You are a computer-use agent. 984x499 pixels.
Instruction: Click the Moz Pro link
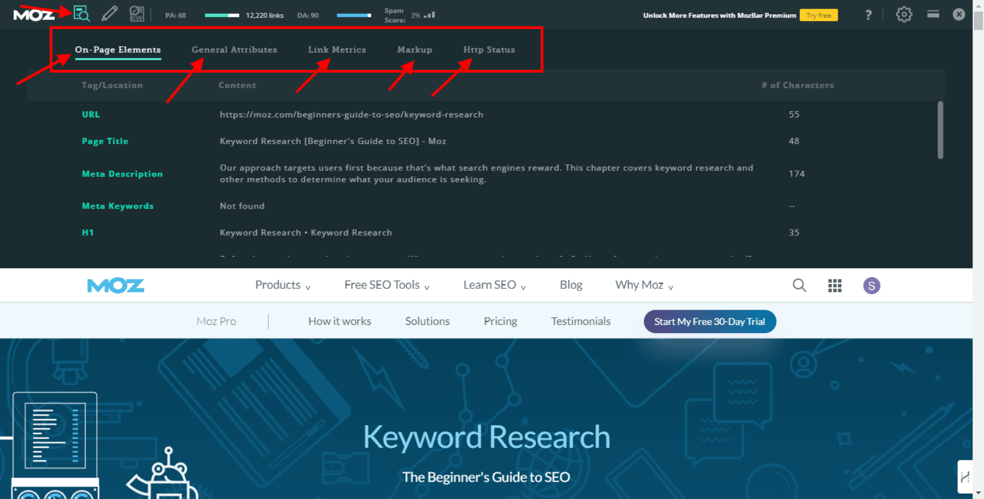(x=216, y=322)
